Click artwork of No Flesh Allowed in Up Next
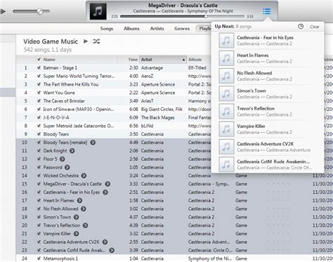Image resolution: width=333 pixels, height=262 pixels. click(226, 76)
